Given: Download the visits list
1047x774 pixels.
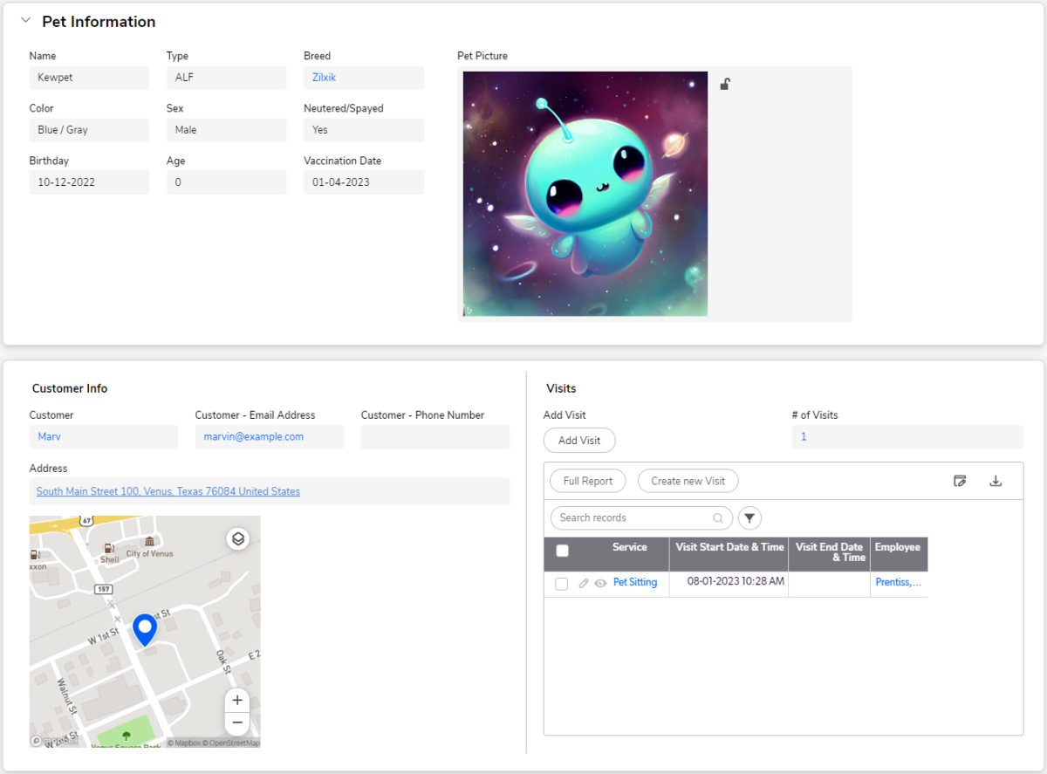Looking at the screenshot, I should coord(996,481).
